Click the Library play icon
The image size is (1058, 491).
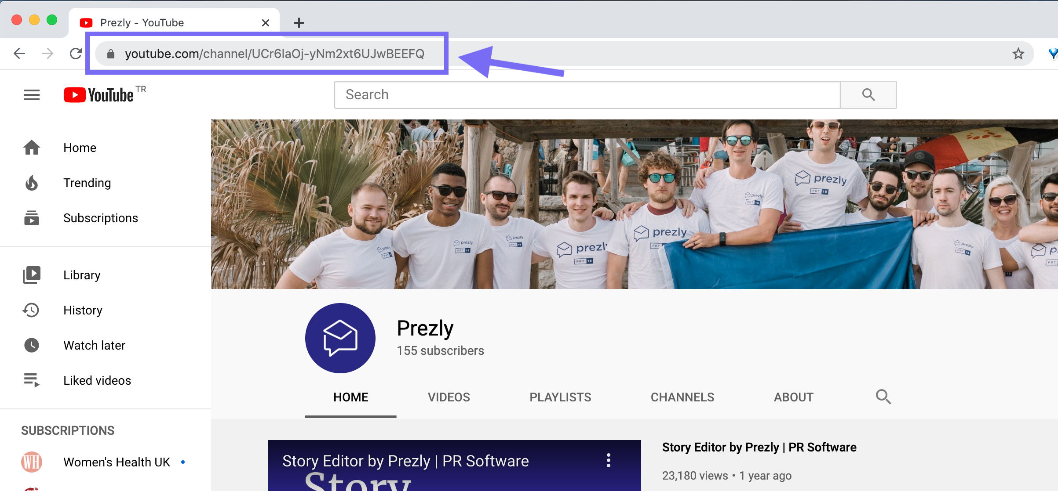(32, 275)
